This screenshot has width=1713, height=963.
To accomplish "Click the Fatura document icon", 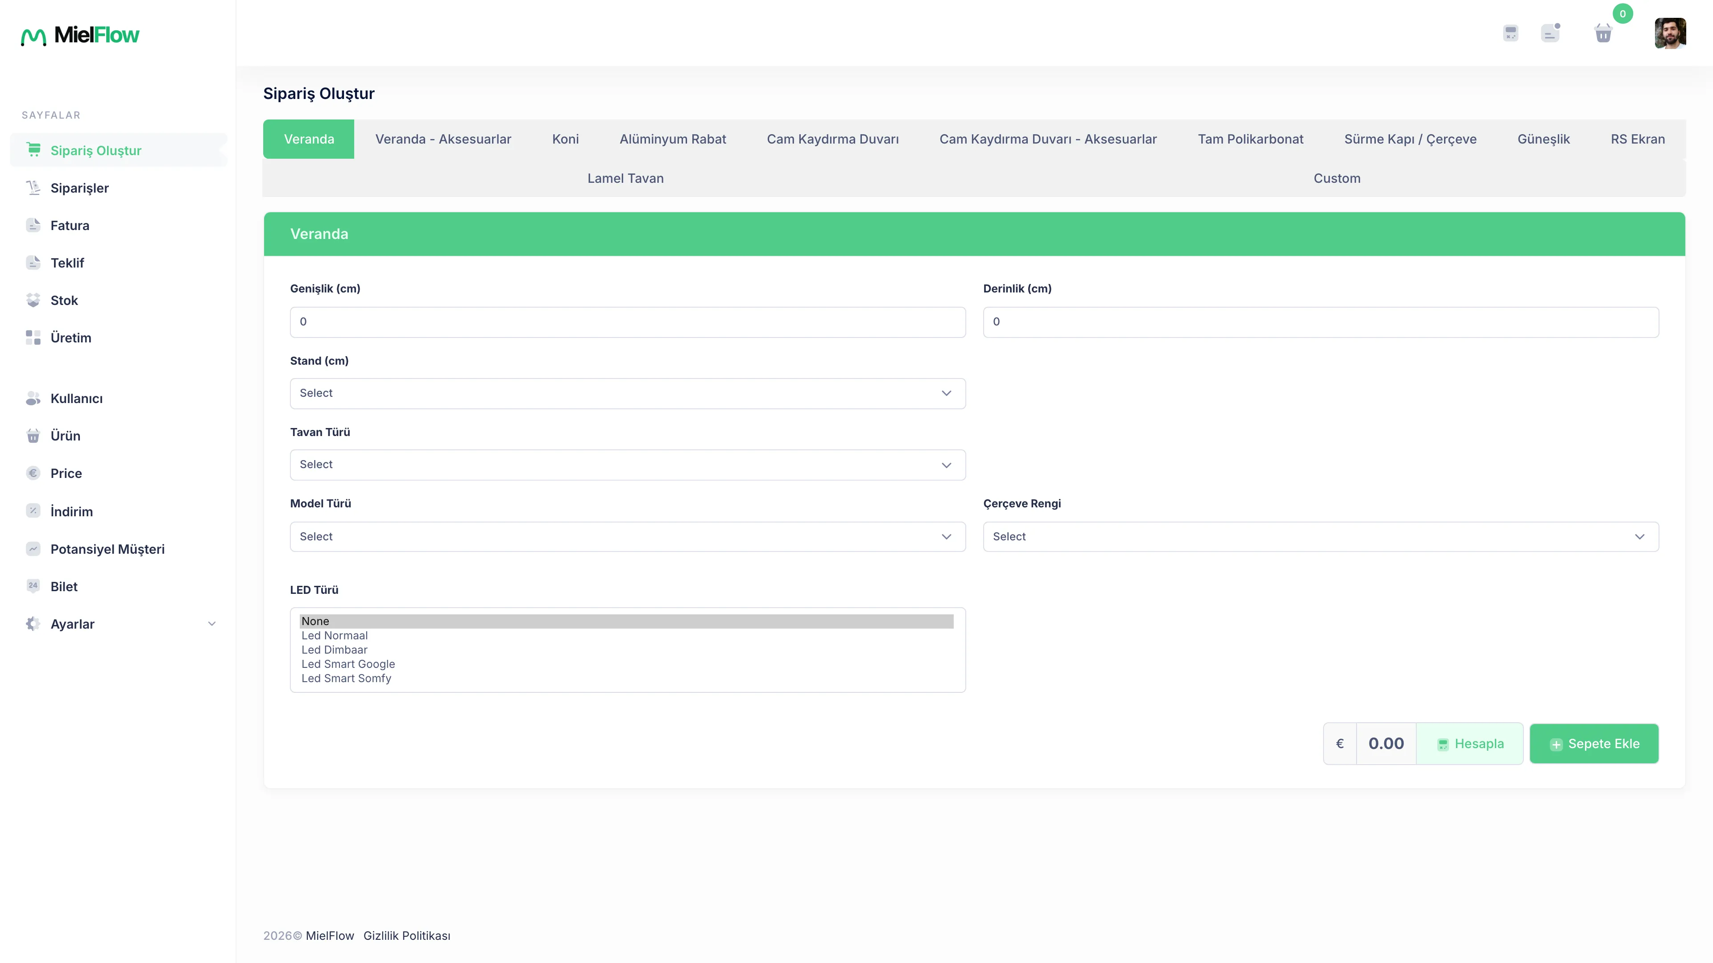I will (33, 225).
